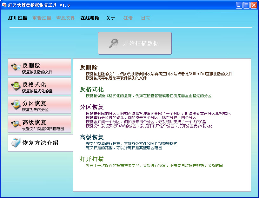Open 在线帮助 online help menu
Screen dimensions: 259x198
pyautogui.click(x=90, y=18)
